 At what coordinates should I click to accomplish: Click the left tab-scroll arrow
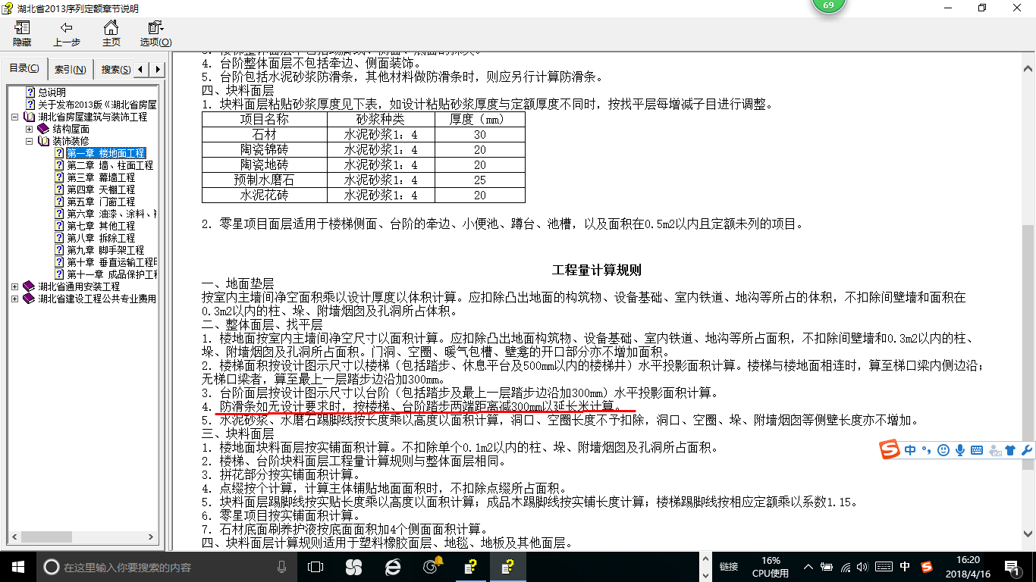click(143, 70)
